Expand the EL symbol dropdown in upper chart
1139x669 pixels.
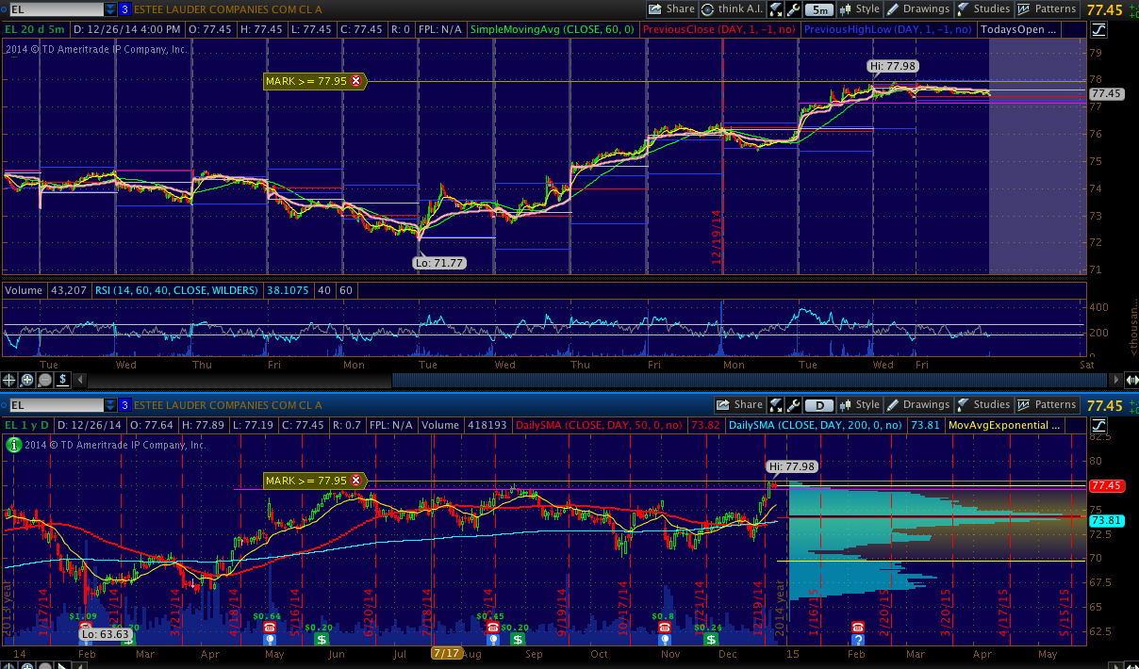point(111,9)
